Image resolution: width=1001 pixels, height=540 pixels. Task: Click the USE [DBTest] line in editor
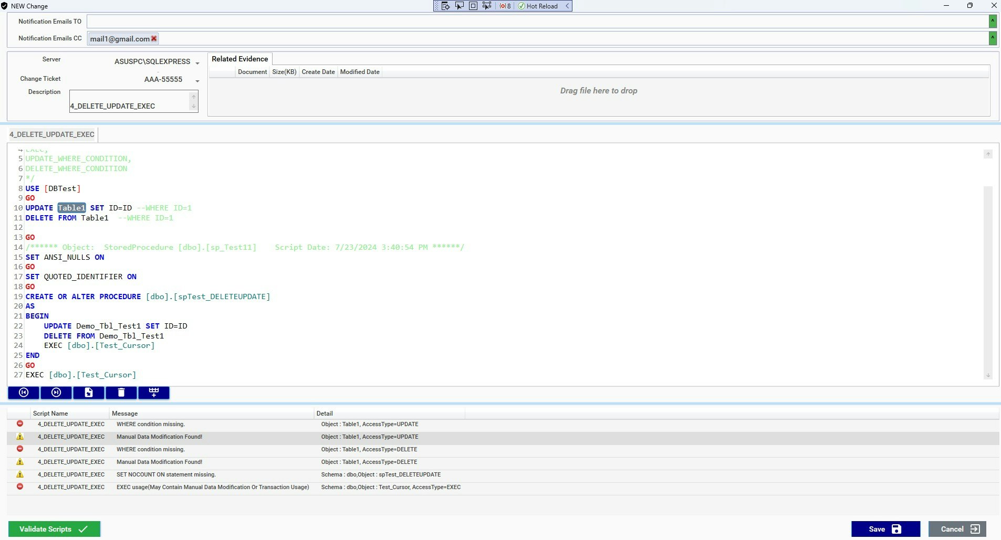pos(53,188)
